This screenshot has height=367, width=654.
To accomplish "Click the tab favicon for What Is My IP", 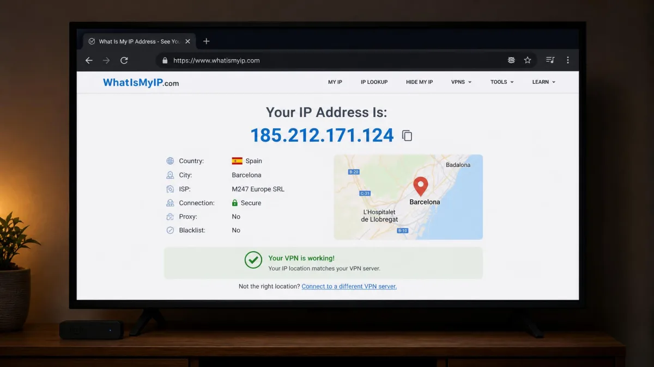I will [92, 41].
